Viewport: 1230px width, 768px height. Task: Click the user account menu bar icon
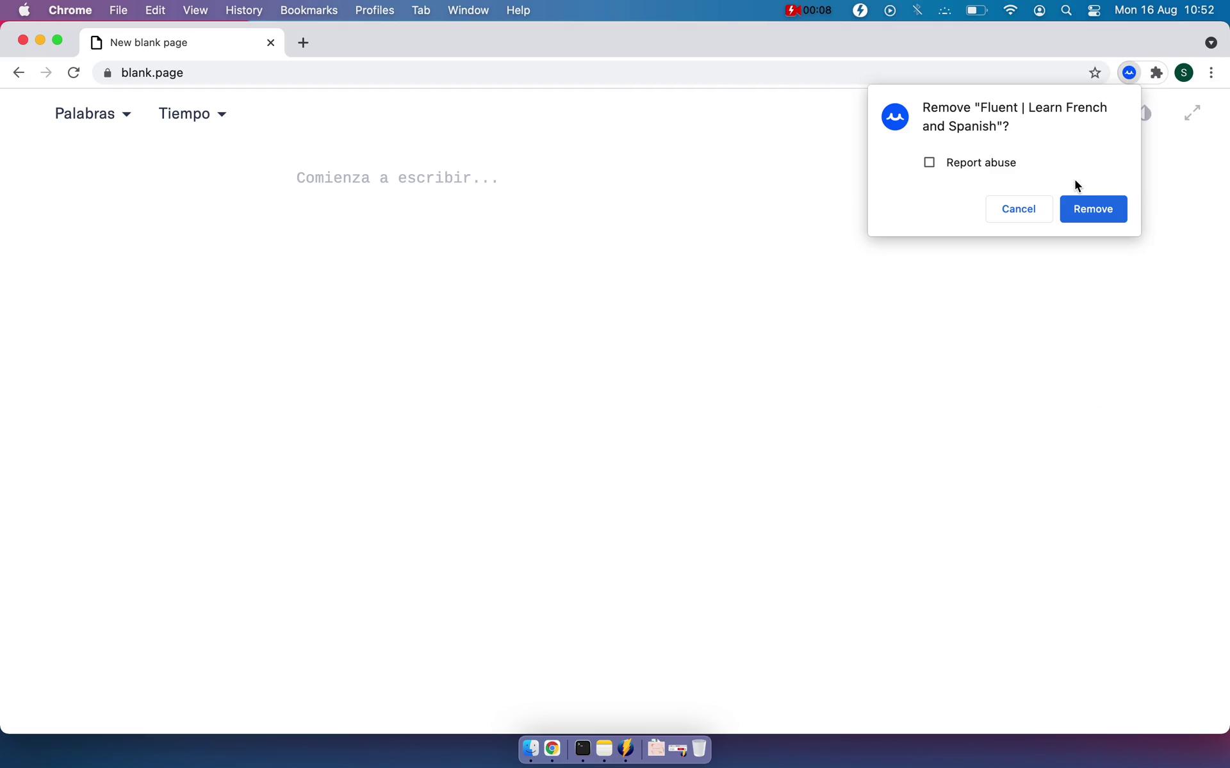tap(1040, 10)
